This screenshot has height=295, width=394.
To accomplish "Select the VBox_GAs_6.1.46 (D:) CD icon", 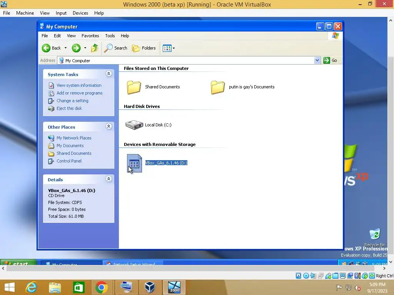I will (134, 163).
